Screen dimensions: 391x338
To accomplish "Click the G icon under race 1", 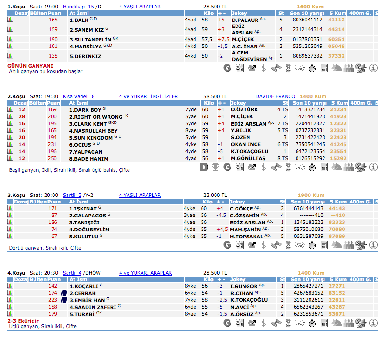I will 228,68.
